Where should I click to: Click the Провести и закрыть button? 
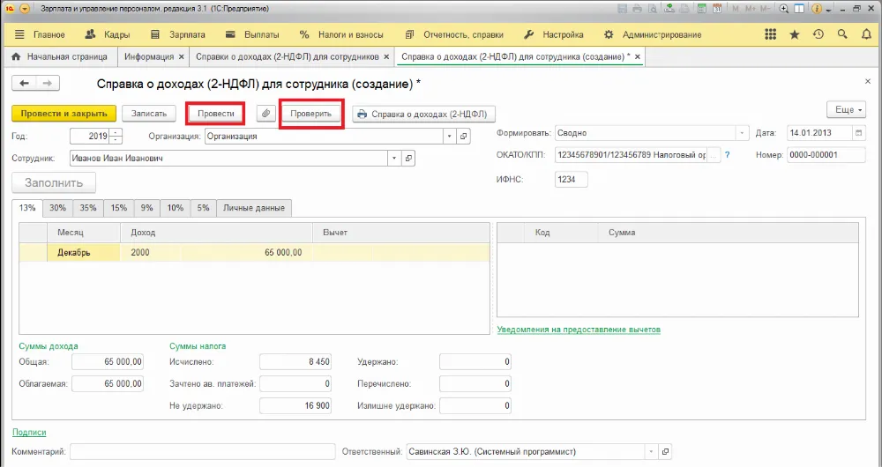(x=64, y=114)
